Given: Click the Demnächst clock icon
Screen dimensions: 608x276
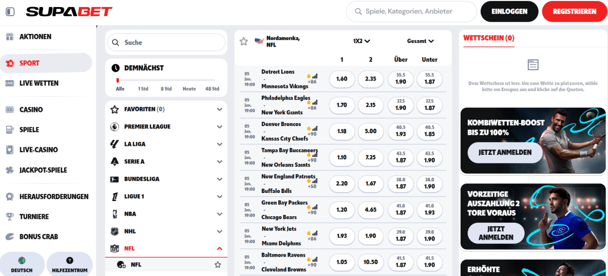Looking at the screenshot, I should pos(116,68).
